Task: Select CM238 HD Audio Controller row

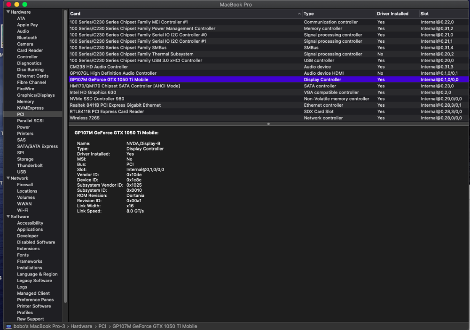Action: 268,67
